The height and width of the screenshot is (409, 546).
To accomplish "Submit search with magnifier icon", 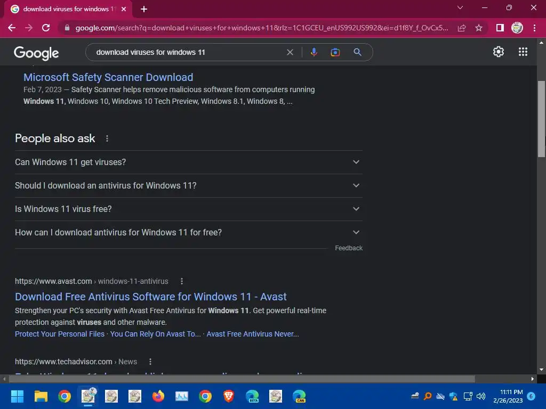I will point(357,52).
